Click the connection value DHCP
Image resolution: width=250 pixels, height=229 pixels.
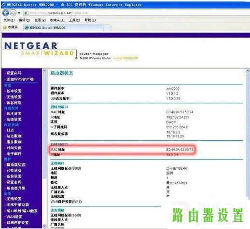pyautogui.click(x=171, y=122)
